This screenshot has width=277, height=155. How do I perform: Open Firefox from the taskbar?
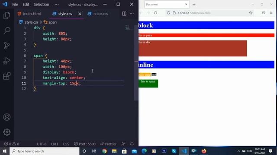204,151
